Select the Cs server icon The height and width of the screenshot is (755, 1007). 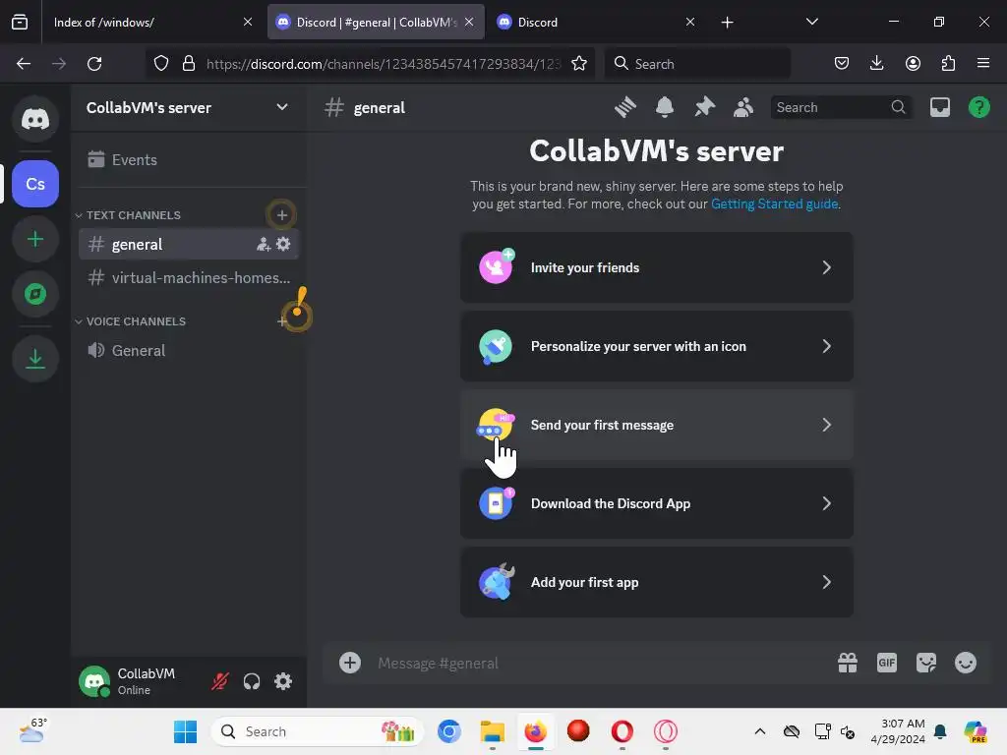[x=35, y=184]
